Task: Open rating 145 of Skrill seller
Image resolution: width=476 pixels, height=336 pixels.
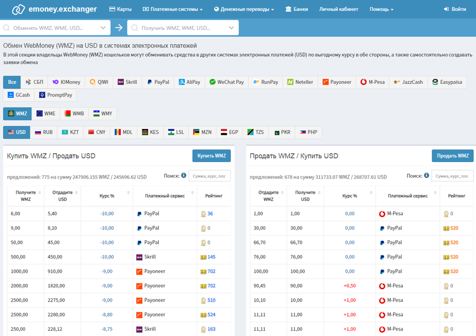Action: pyautogui.click(x=211, y=257)
